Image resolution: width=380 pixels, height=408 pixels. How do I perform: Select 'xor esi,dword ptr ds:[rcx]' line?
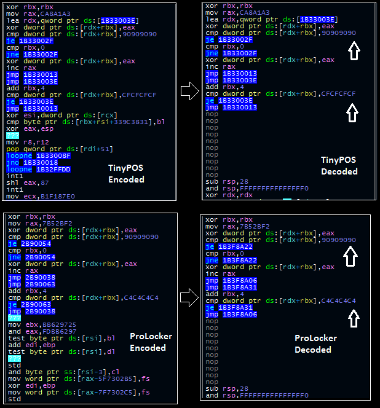pyautogui.click(x=61, y=116)
